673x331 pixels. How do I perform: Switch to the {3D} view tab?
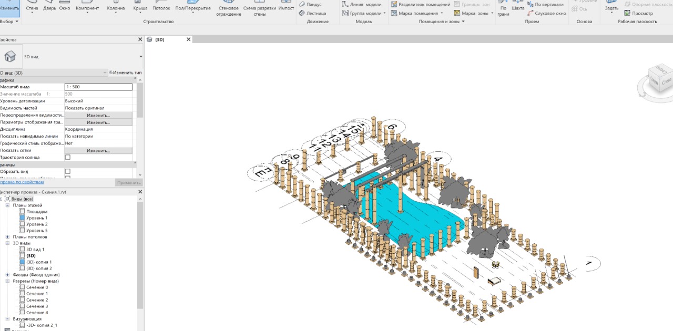pos(159,39)
